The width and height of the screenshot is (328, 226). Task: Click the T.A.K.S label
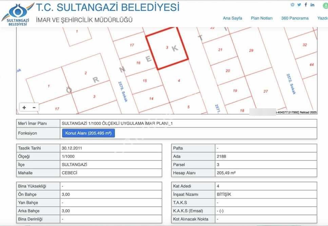coord(180,202)
